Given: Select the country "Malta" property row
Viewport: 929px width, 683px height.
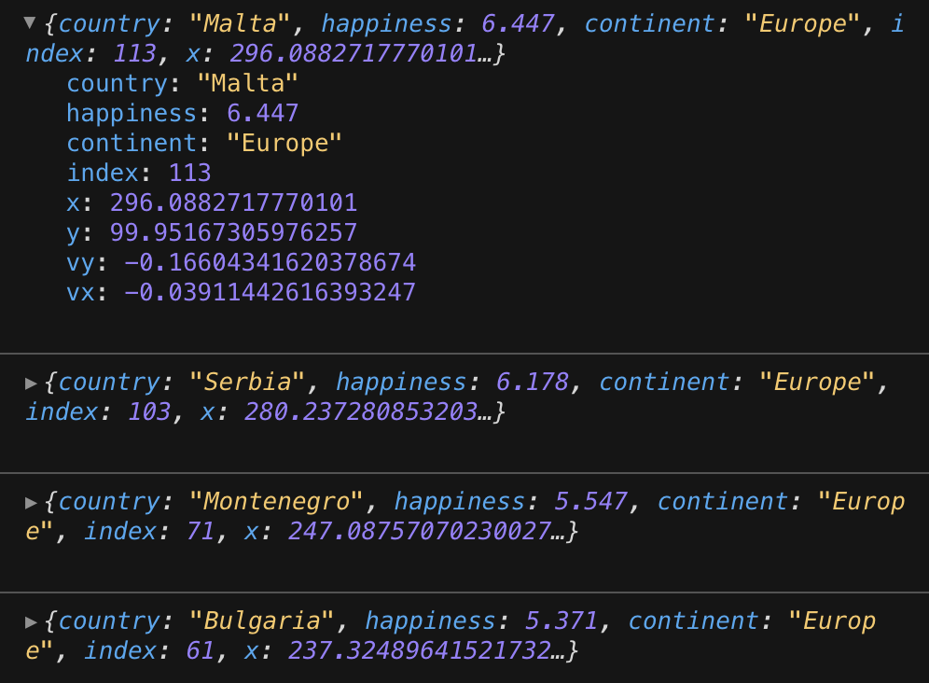Looking at the screenshot, I should click(x=182, y=84).
